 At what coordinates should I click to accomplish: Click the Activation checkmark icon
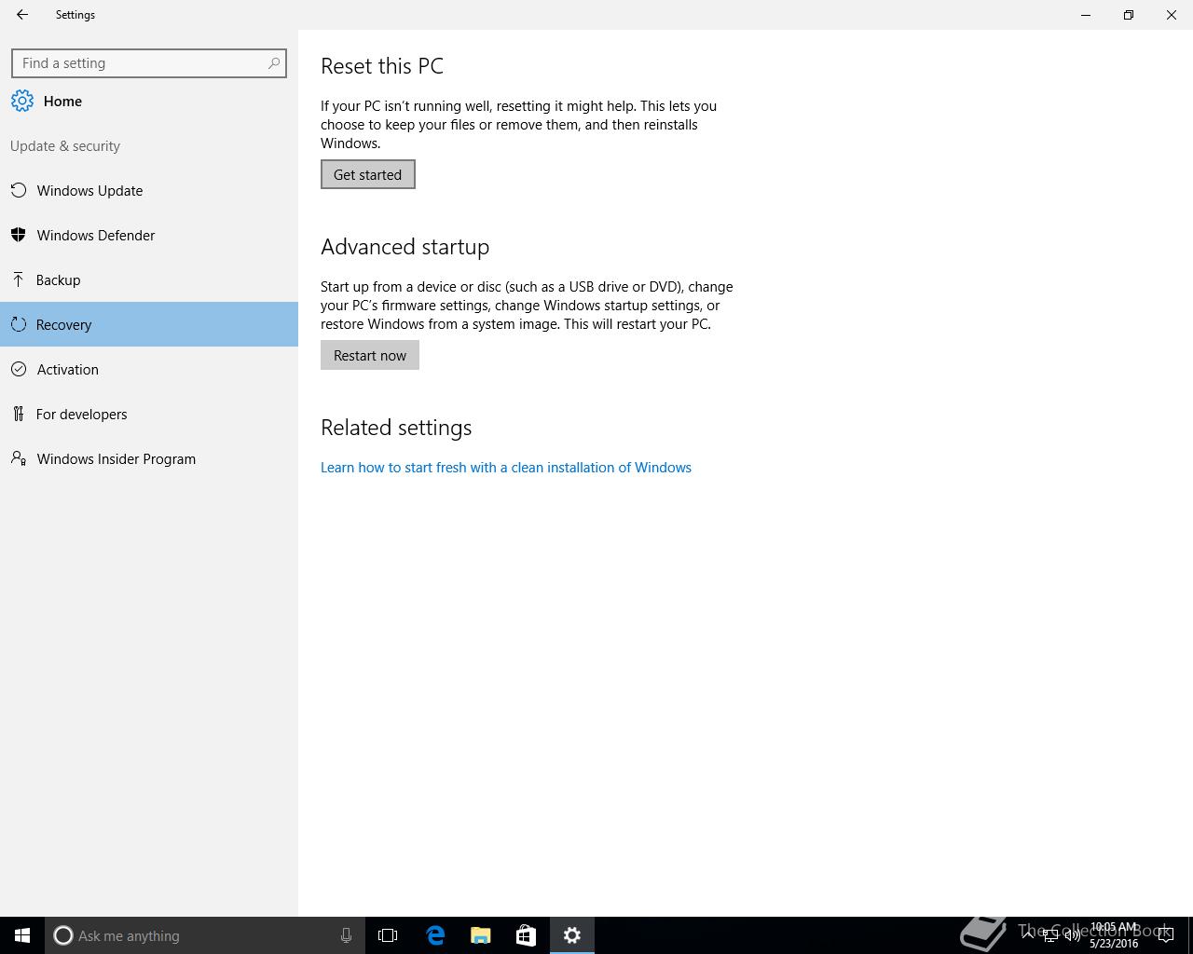tap(19, 369)
